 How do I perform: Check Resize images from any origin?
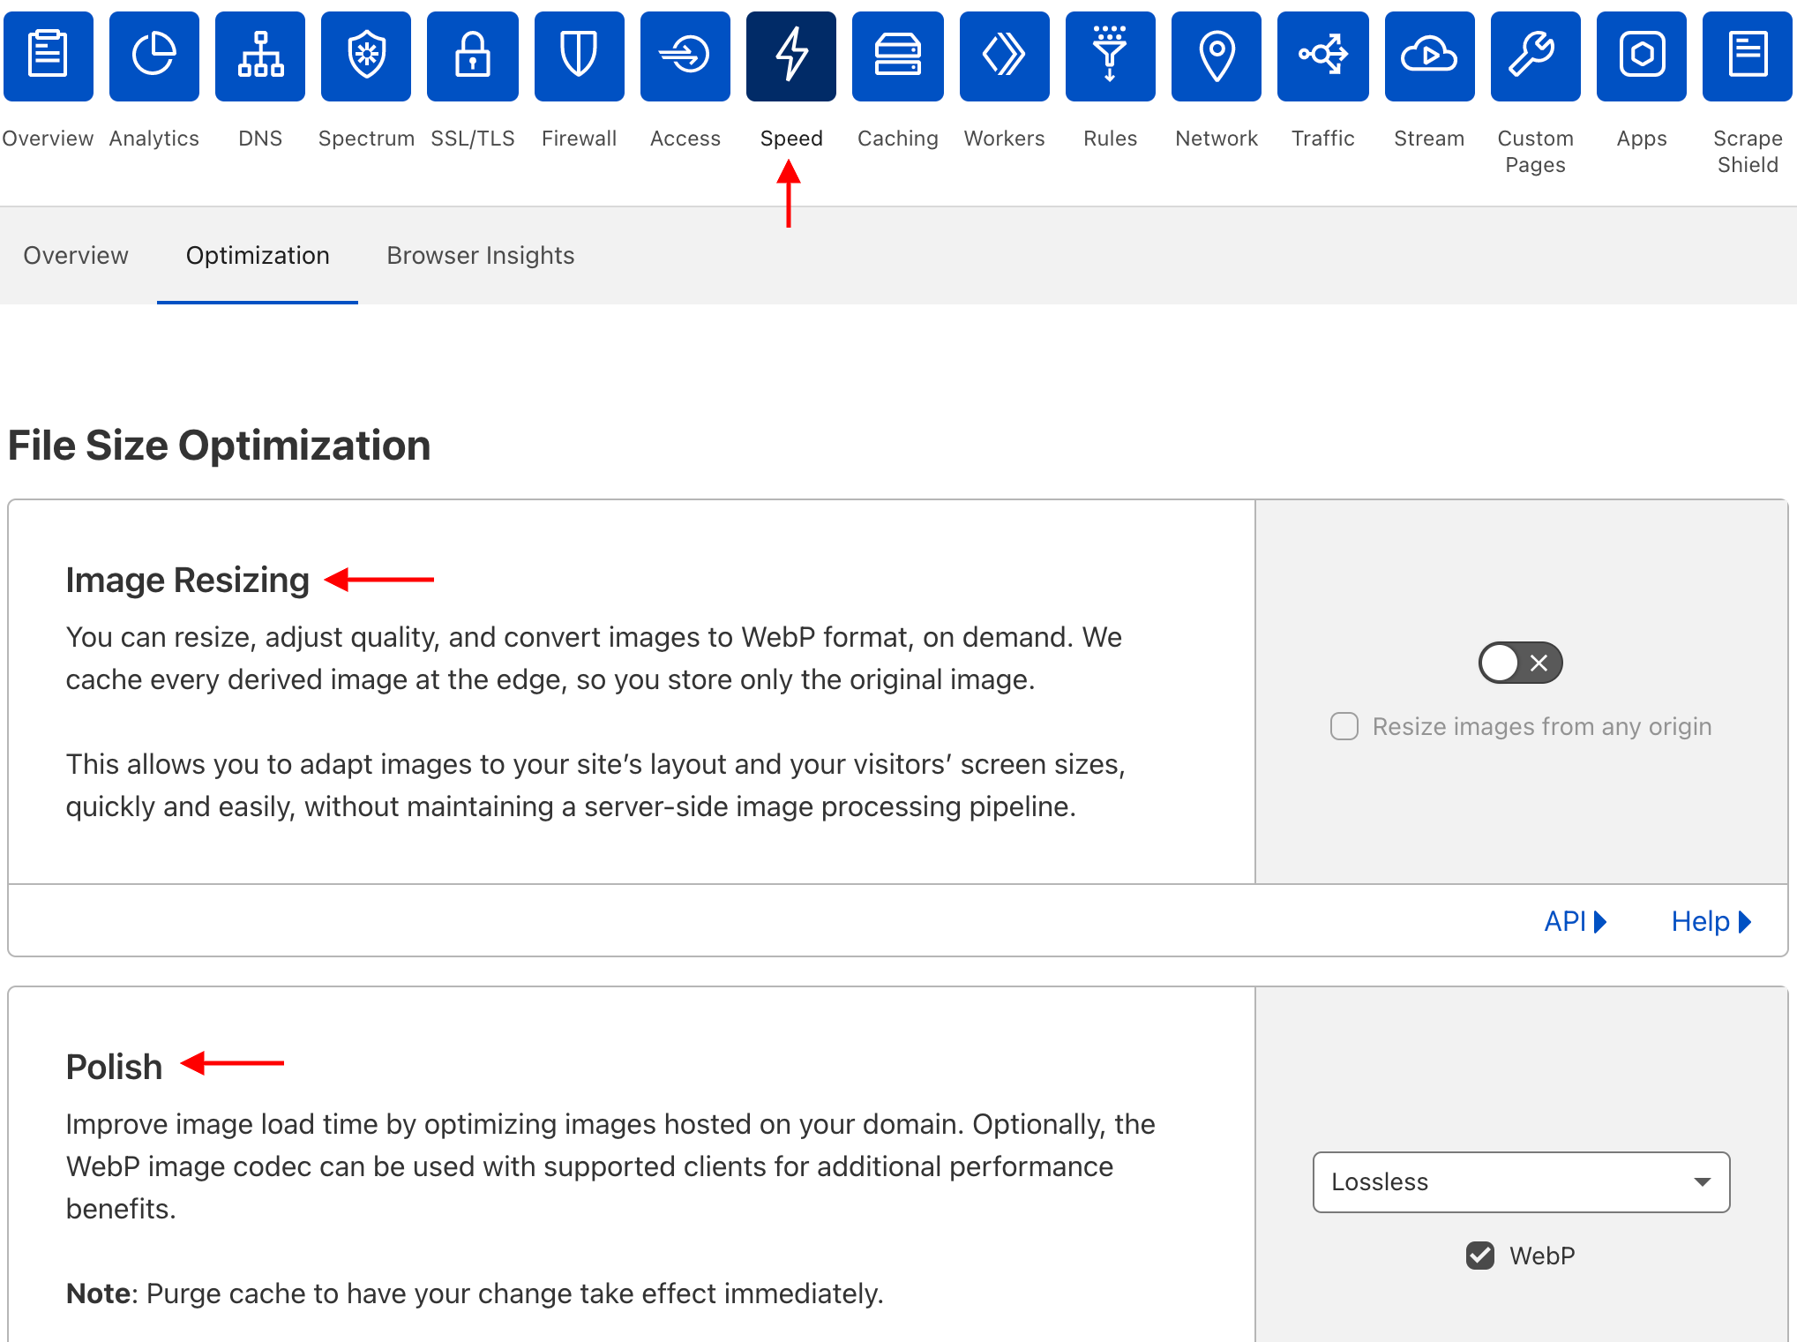(1344, 726)
